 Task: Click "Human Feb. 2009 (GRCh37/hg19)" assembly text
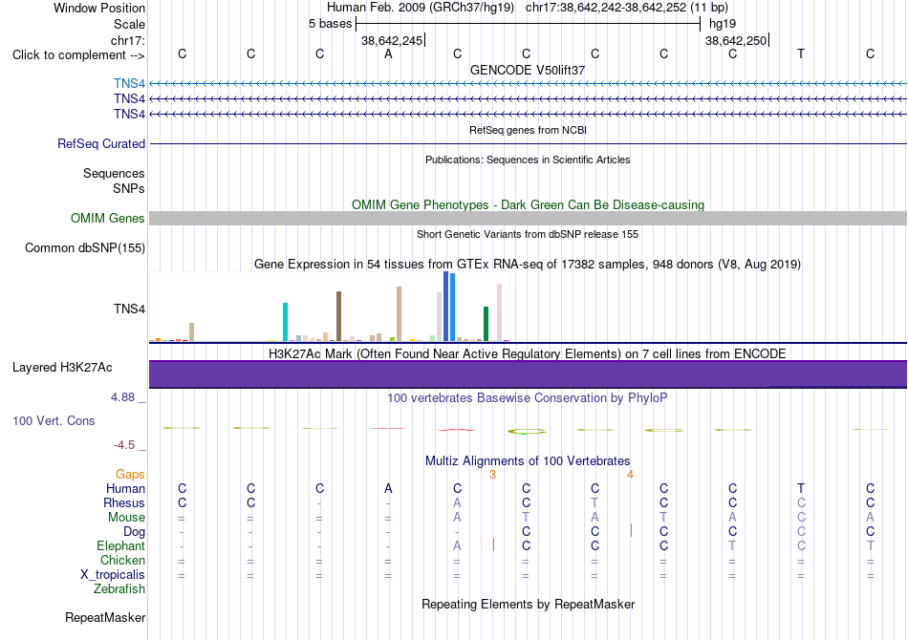click(421, 8)
